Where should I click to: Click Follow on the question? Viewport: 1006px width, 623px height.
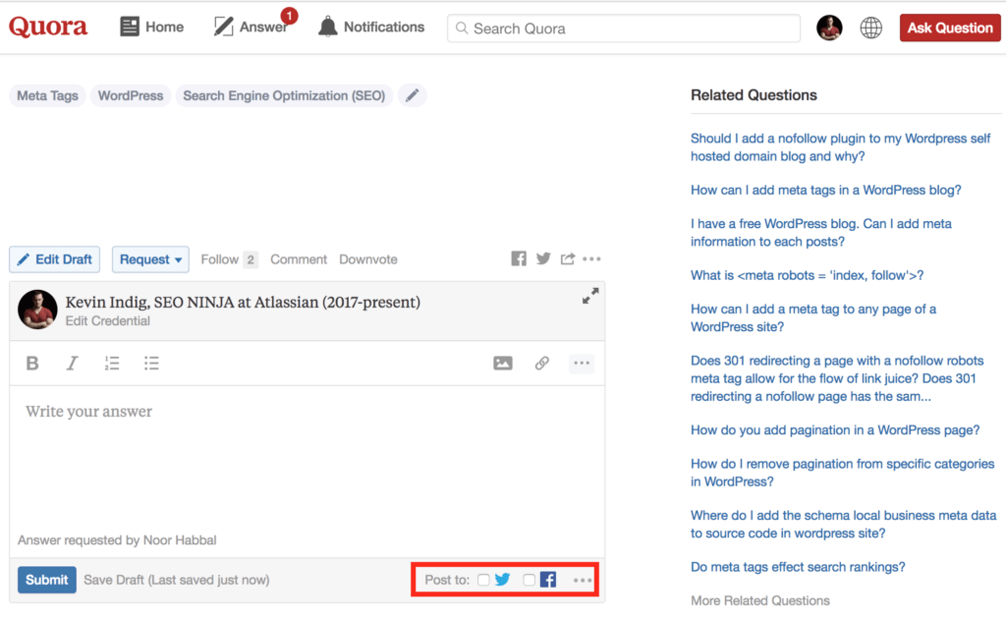tap(219, 259)
